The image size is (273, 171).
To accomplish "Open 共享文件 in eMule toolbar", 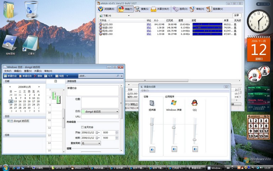I will (x=161, y=9).
